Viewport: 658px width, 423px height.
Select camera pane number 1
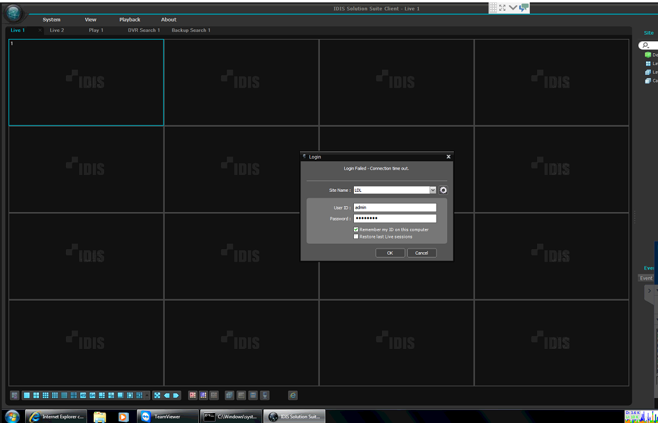click(x=86, y=82)
